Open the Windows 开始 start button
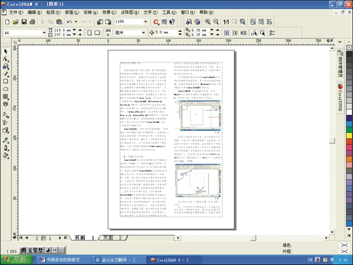 [16, 260]
